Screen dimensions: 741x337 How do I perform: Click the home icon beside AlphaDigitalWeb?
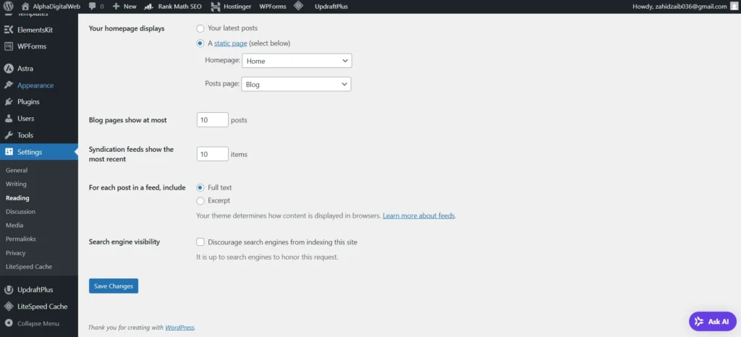tap(25, 7)
